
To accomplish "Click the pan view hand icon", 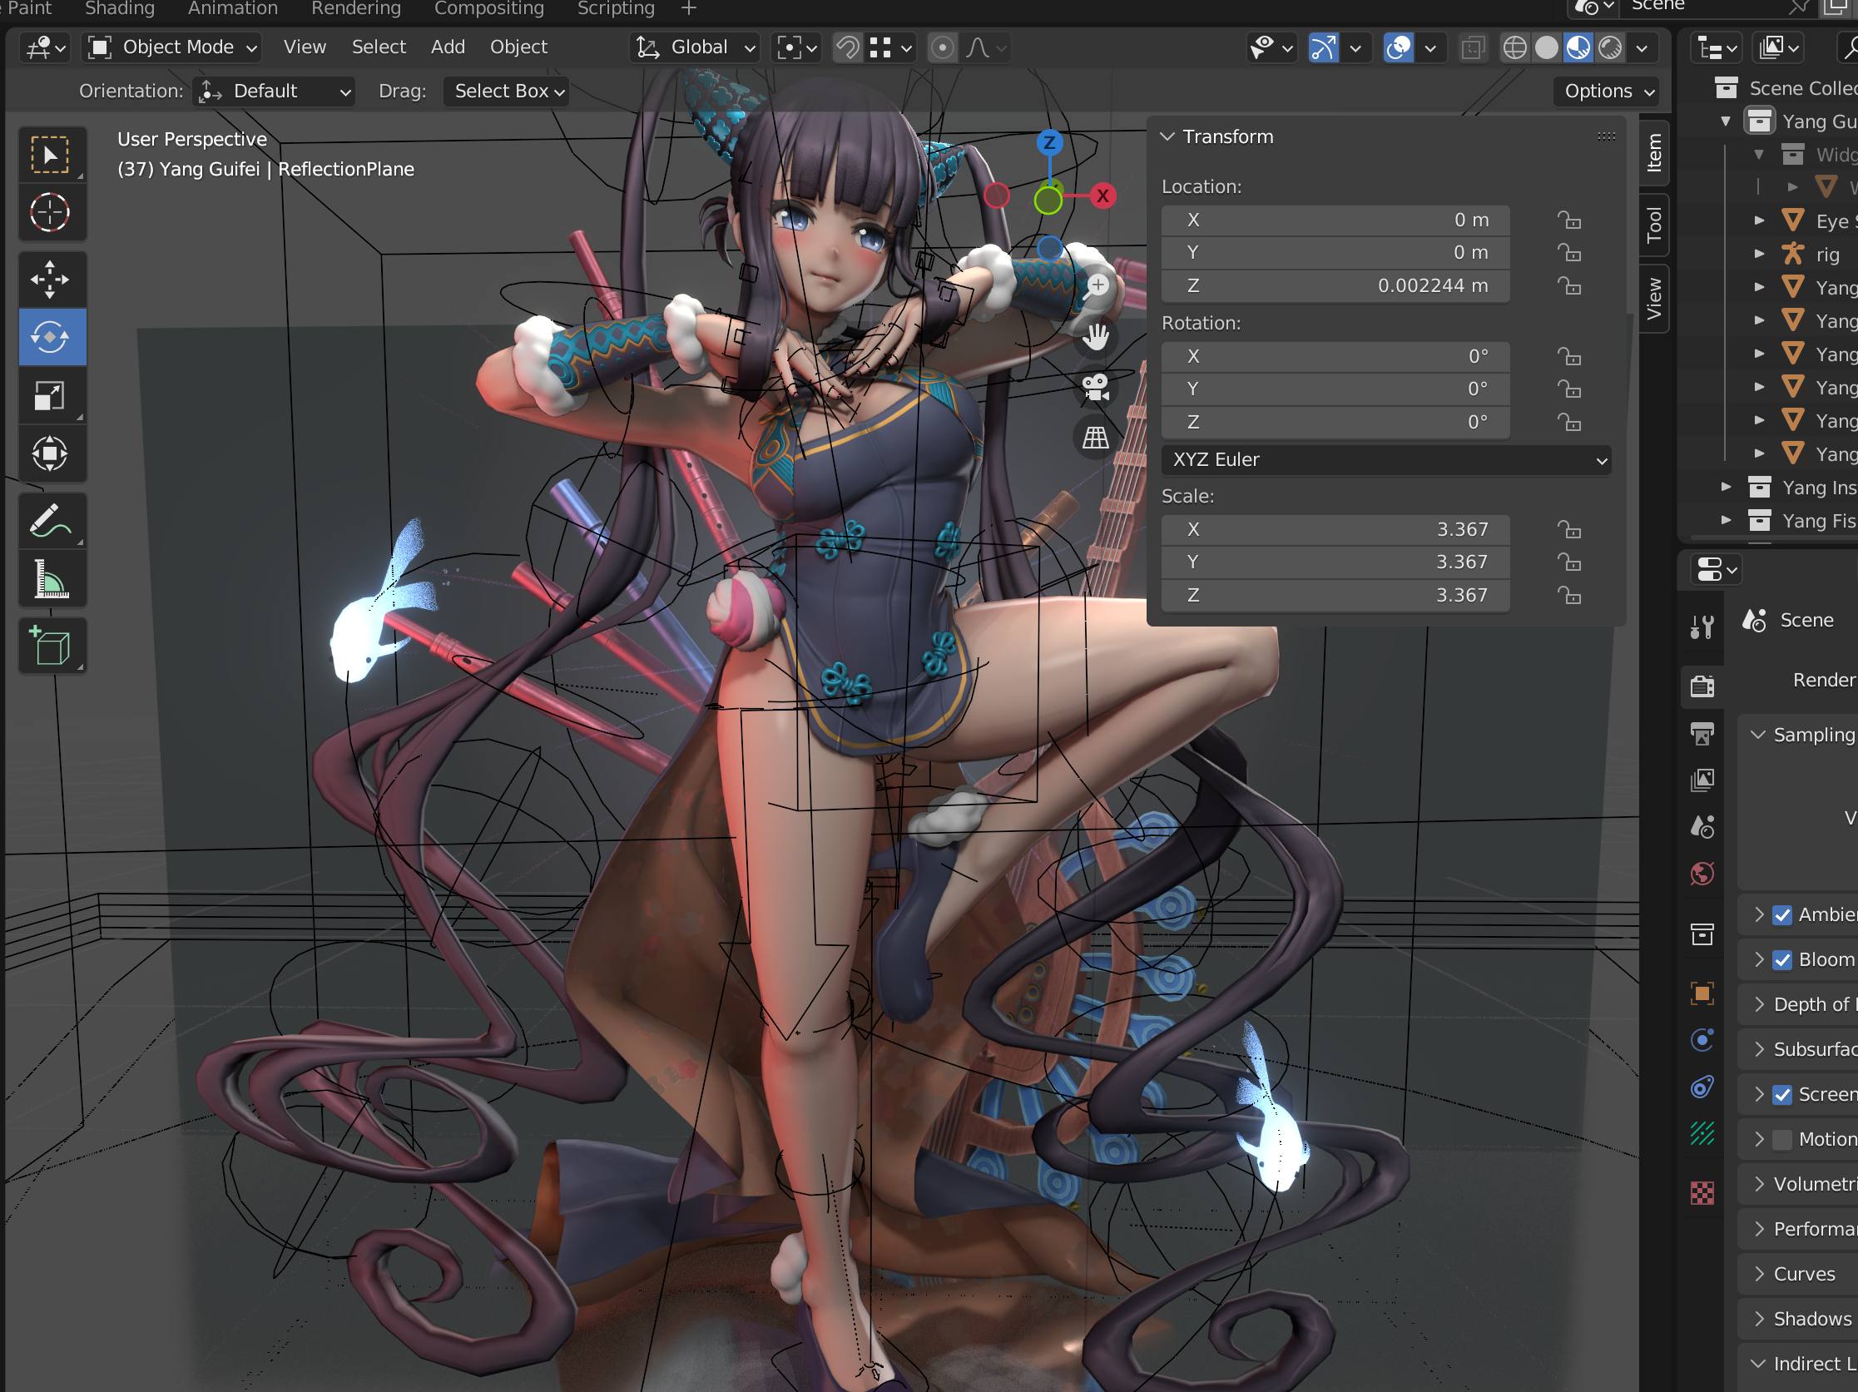I will pyautogui.click(x=1096, y=337).
